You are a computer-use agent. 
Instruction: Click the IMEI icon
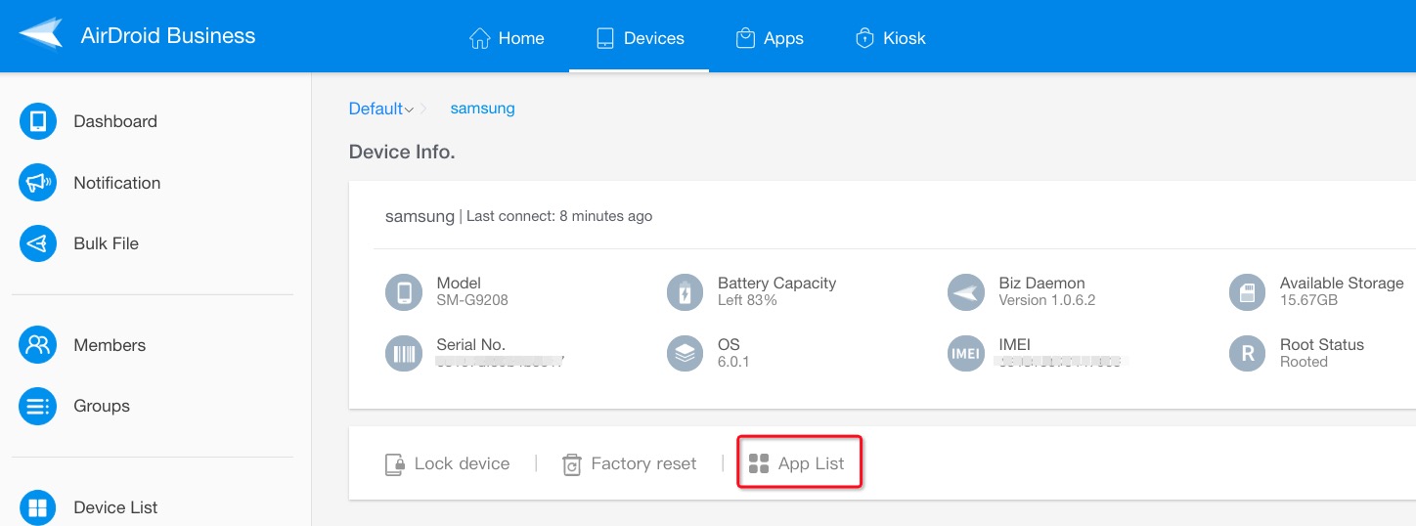coord(966,354)
